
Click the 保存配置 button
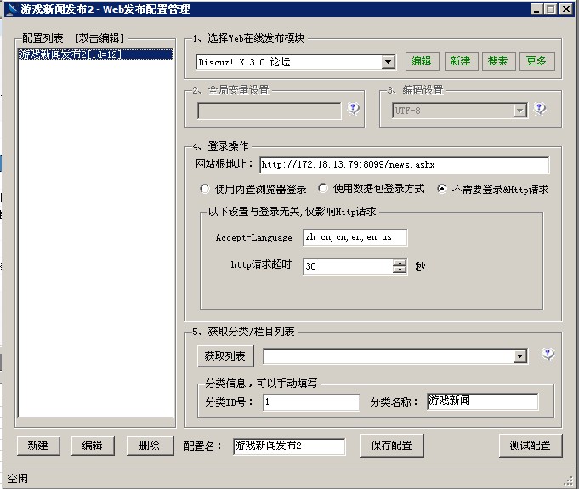pos(392,446)
